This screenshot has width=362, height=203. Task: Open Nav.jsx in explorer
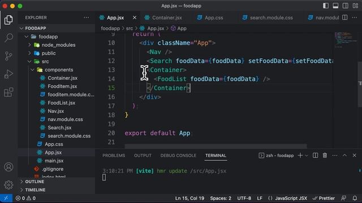point(57,111)
